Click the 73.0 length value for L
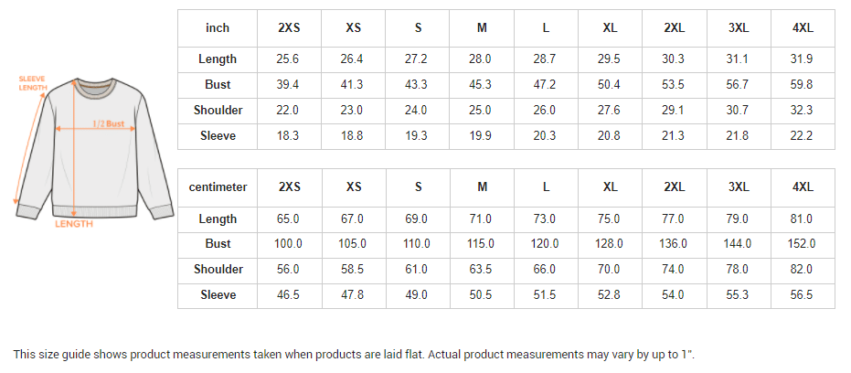The height and width of the screenshot is (373, 851). (x=545, y=219)
